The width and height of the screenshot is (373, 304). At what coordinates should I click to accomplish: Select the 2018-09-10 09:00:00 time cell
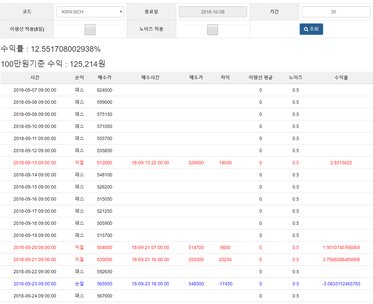coord(35,126)
